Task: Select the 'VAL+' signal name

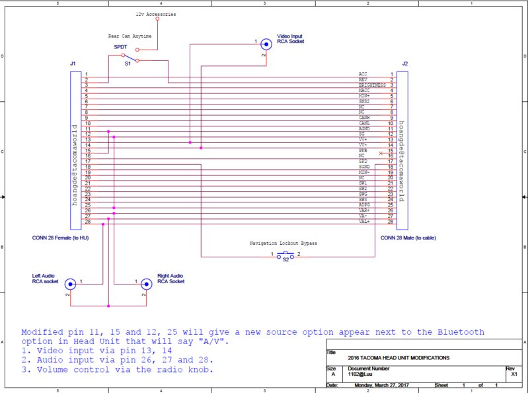Action: [364, 221]
